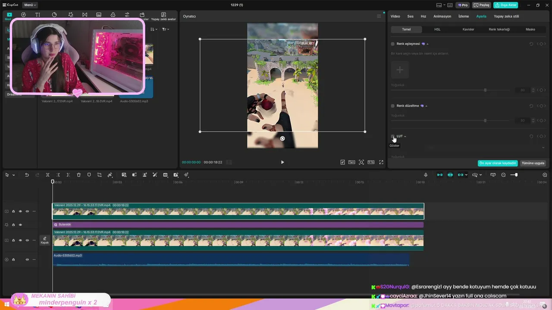Click the Tümüne uygula button
This screenshot has height=310, width=552.
533,163
